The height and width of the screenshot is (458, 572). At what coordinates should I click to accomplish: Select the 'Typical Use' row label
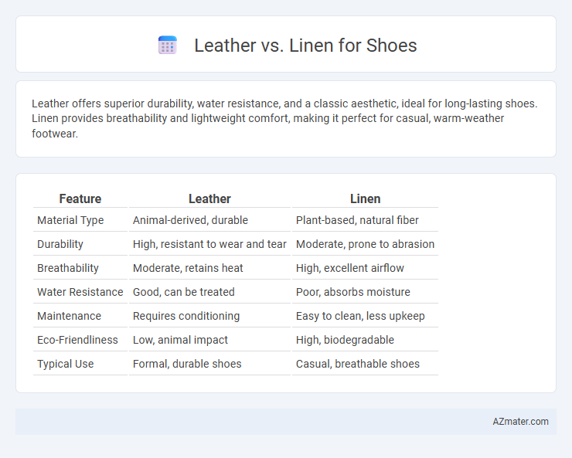pyautogui.click(x=65, y=364)
